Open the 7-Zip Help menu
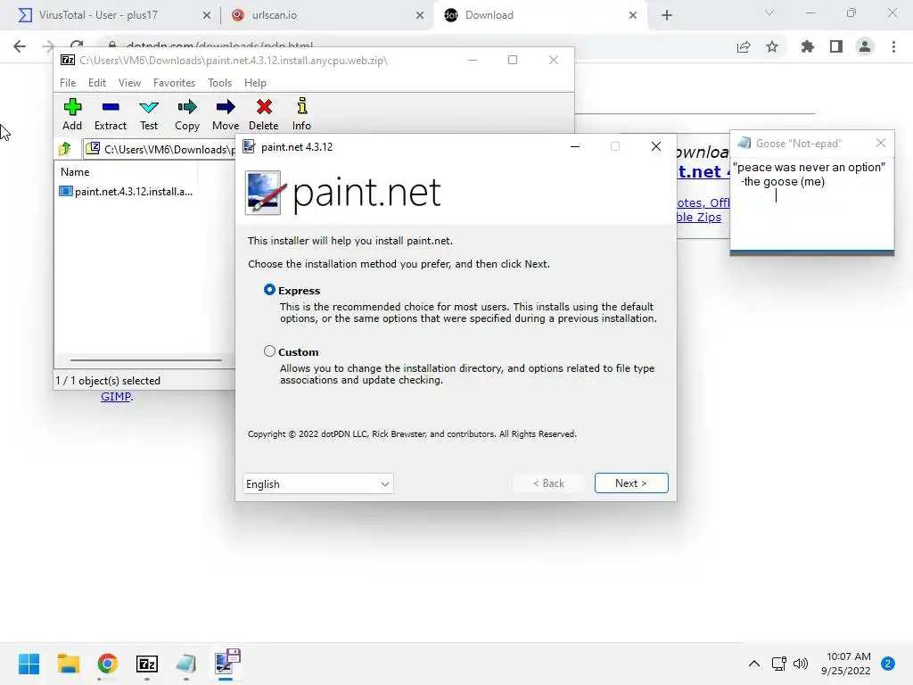This screenshot has width=913, height=685. point(255,83)
